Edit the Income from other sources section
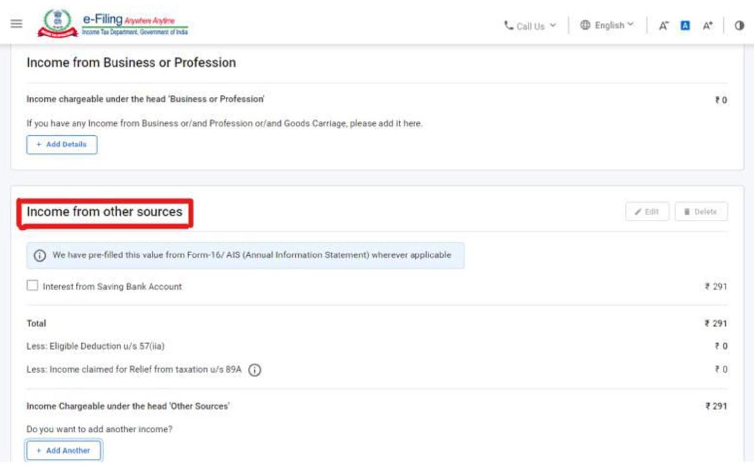The width and height of the screenshot is (754, 472). [647, 212]
